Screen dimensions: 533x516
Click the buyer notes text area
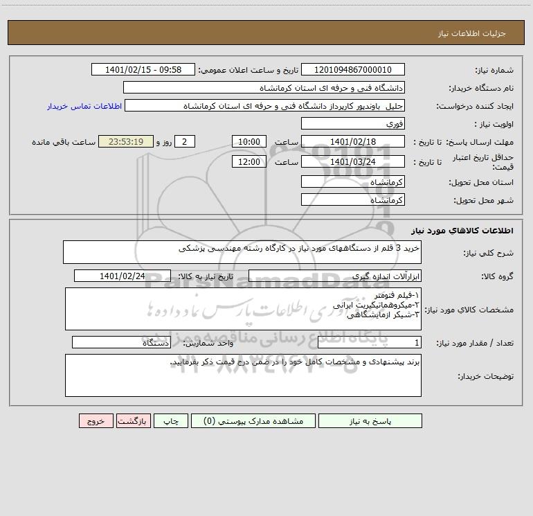point(243,375)
